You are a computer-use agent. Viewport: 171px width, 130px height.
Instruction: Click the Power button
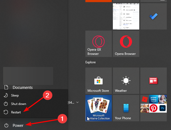[34, 125]
